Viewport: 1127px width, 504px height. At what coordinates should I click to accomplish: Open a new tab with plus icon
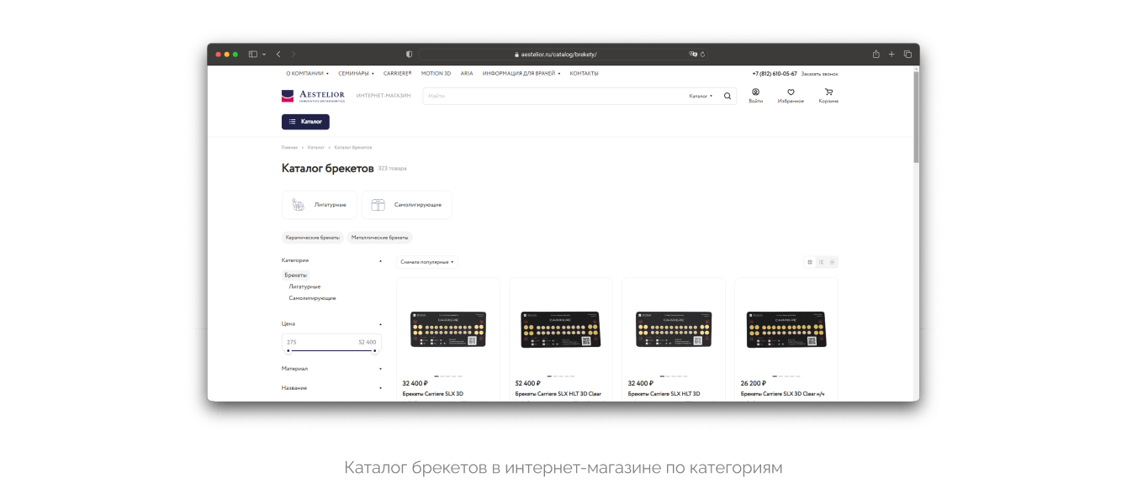(x=892, y=54)
